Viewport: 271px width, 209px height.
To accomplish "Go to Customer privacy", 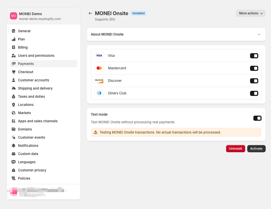I will click(x=44, y=170).
